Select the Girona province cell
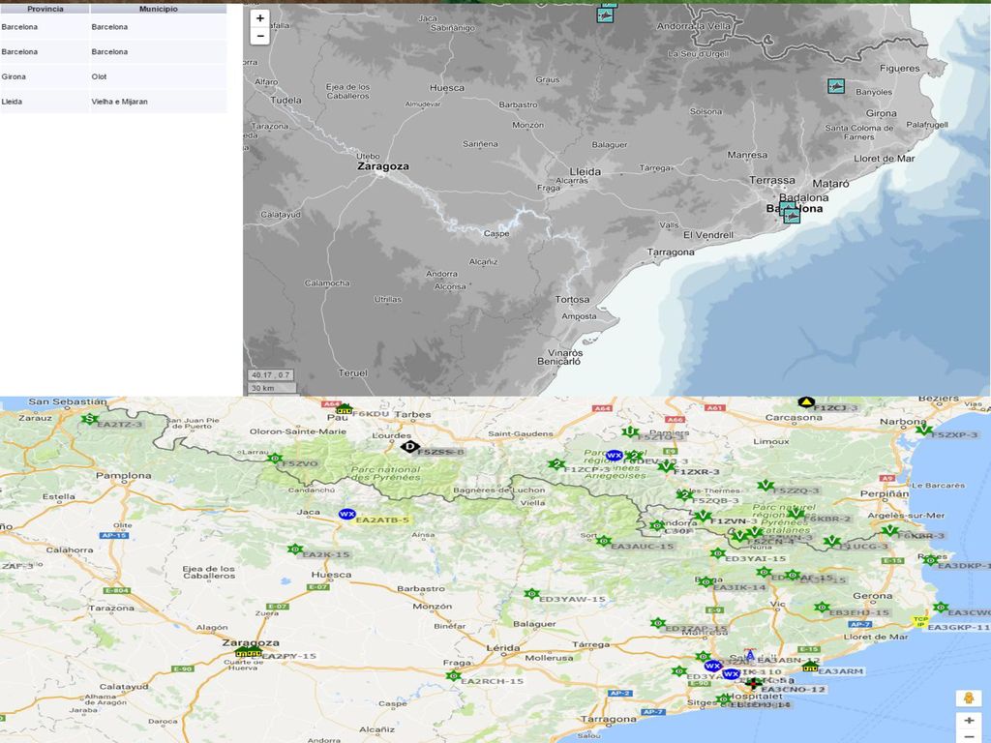The width and height of the screenshot is (991, 743). (45, 76)
